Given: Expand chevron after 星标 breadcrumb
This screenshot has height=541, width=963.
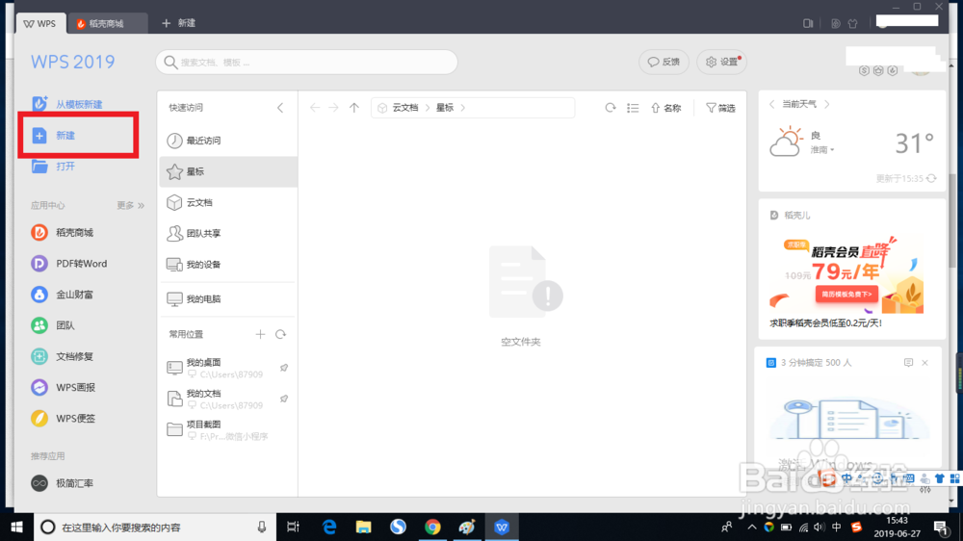Looking at the screenshot, I should click(x=463, y=108).
